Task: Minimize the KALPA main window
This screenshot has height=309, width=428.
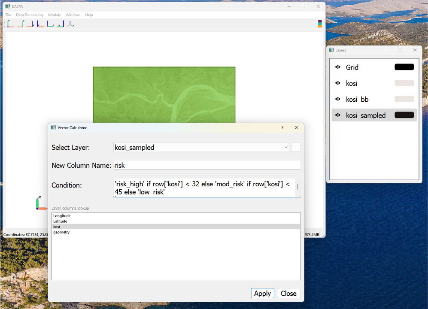Action: click(x=289, y=6)
